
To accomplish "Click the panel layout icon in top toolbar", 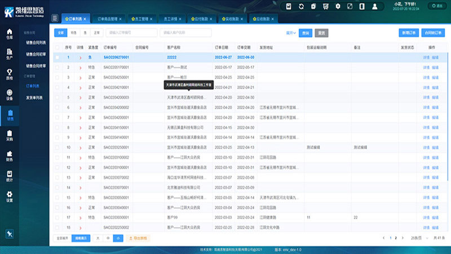I will 362,6.
